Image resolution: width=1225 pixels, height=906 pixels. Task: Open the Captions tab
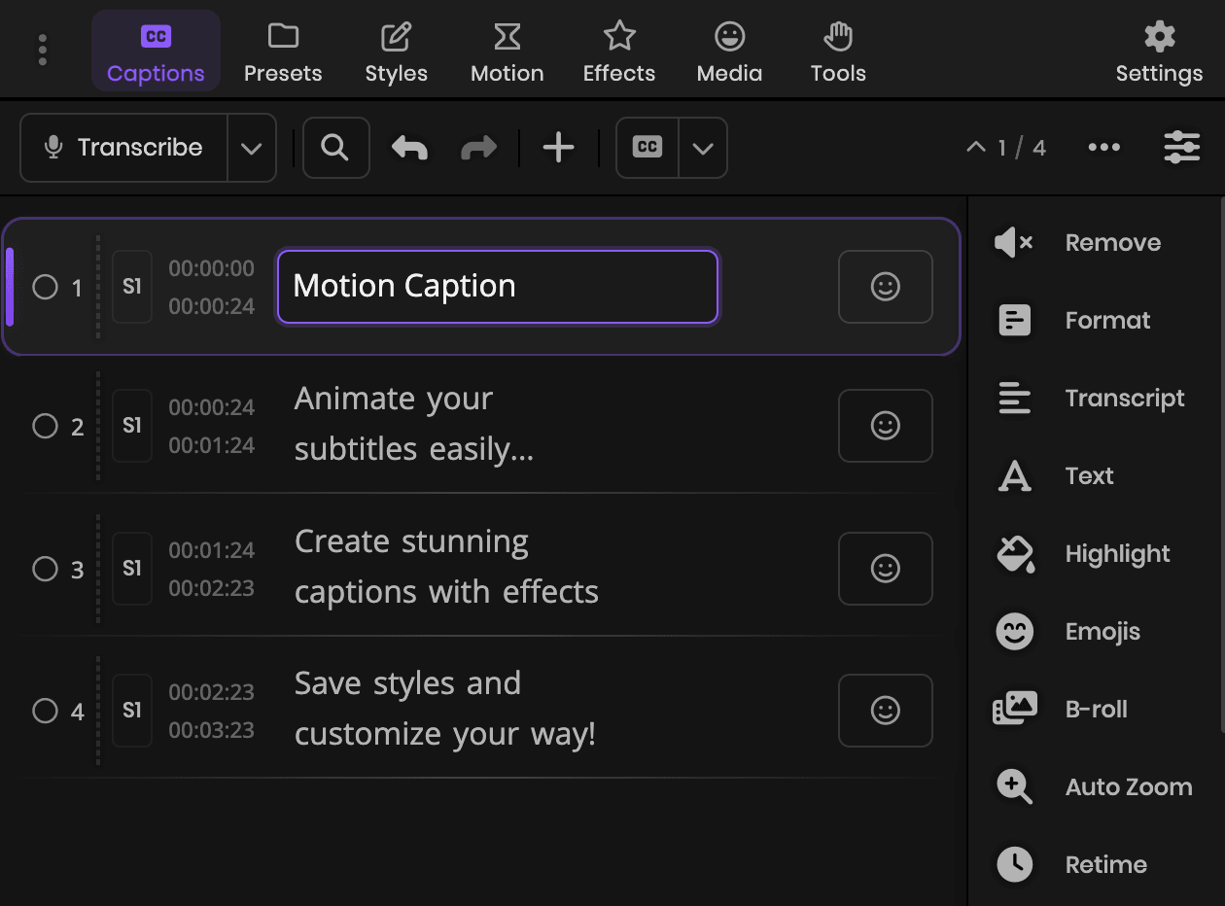pyautogui.click(x=156, y=51)
